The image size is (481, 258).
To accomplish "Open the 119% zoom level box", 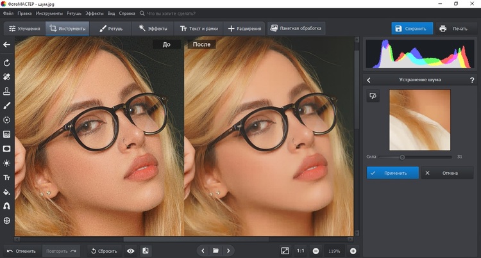I will [x=334, y=250].
